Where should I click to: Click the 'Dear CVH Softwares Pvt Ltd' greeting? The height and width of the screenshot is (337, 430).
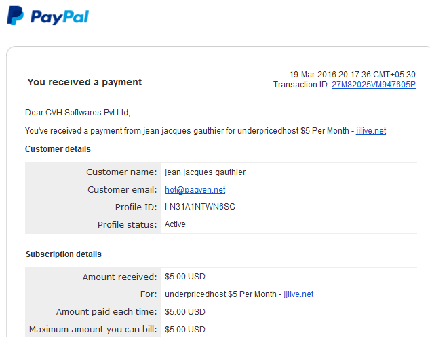pos(77,113)
